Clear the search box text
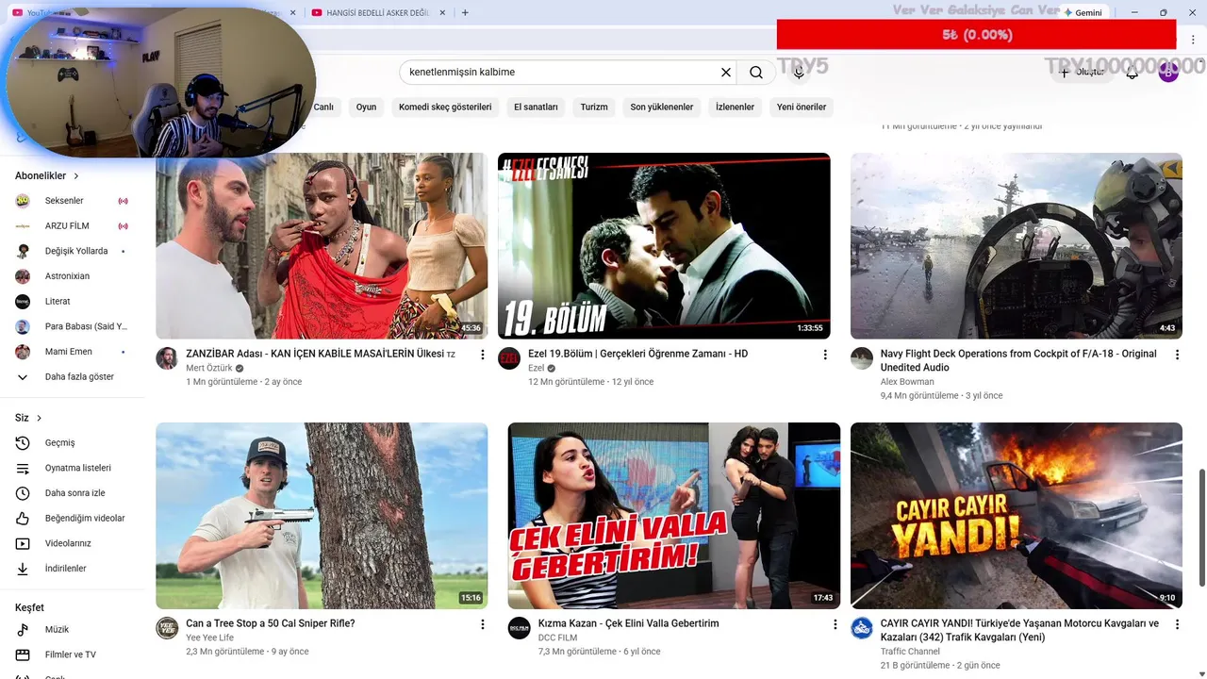The width and height of the screenshot is (1207, 679). (x=726, y=73)
